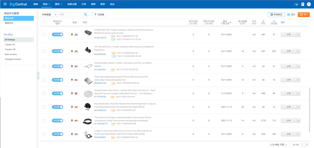
Task: Open the 所有渠道 channel dropdown
Action: coord(49,15)
